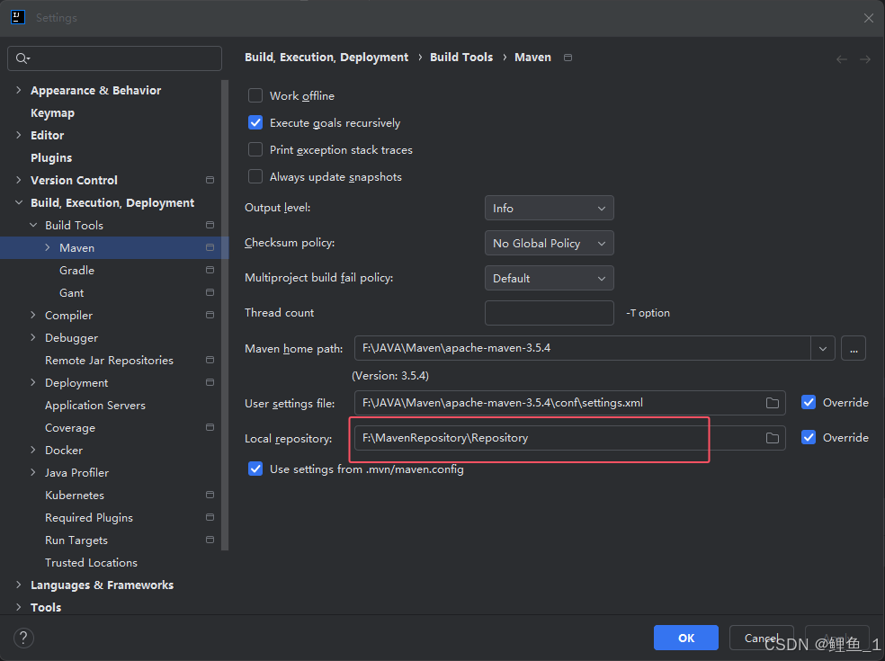This screenshot has height=661, width=885.
Task: Select Plugins in settings tree
Action: click(51, 158)
